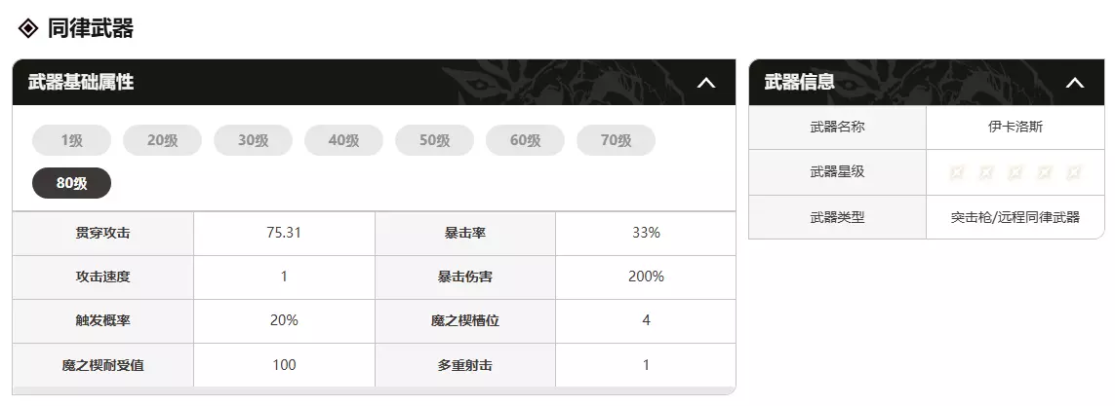Show stats for 40级
This screenshot has height=406, width=1115.
tap(343, 140)
